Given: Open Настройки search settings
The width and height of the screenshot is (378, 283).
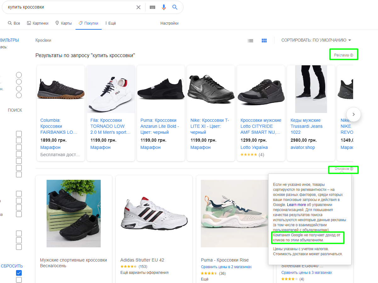Looking at the screenshot, I should coord(169,23).
